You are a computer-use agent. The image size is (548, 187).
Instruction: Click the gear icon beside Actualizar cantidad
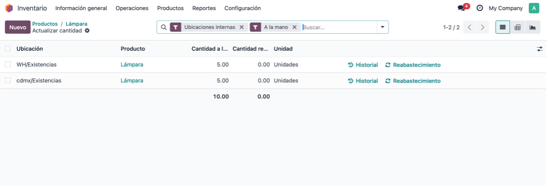87,31
